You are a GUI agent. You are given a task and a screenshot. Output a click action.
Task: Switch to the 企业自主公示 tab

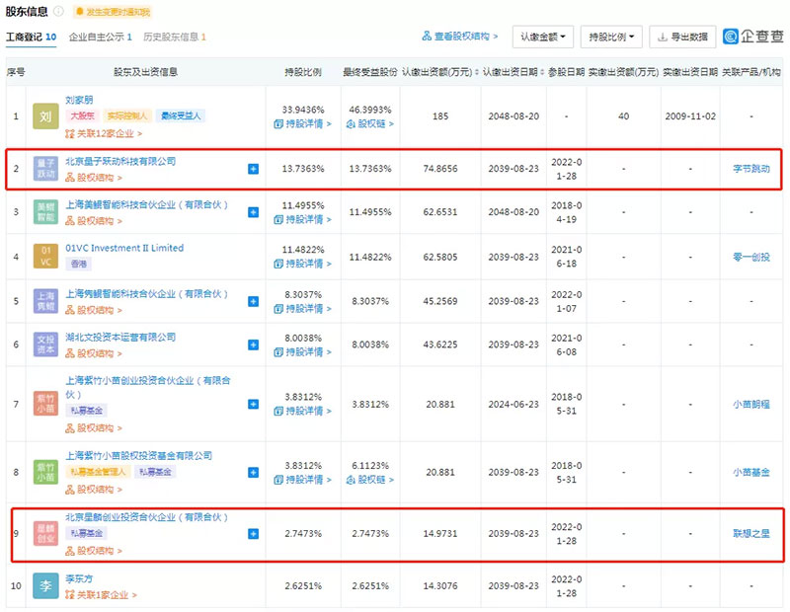[x=101, y=37]
